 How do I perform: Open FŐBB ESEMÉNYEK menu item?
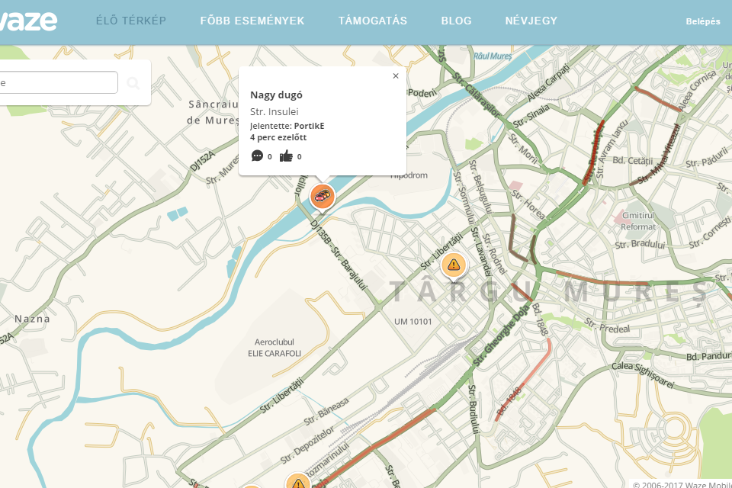pos(252,21)
